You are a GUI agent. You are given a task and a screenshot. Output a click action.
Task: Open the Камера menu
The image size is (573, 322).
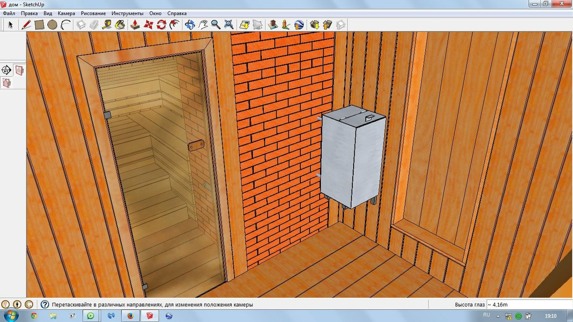(x=66, y=13)
